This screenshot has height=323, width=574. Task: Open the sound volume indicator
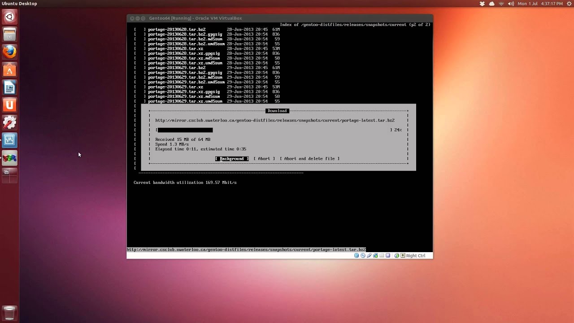[511, 4]
